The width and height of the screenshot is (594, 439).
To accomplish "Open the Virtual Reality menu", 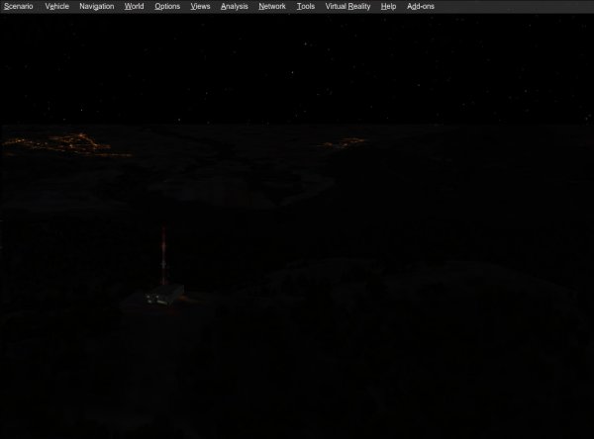I will (347, 7).
